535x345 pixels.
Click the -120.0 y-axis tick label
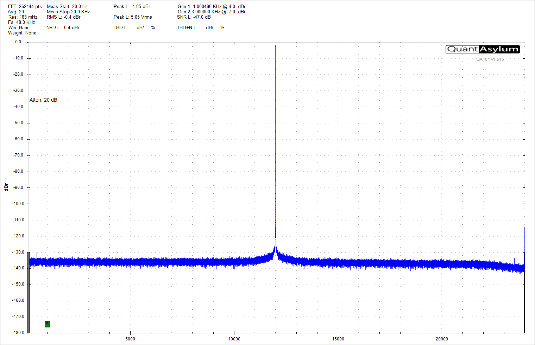tap(18, 236)
